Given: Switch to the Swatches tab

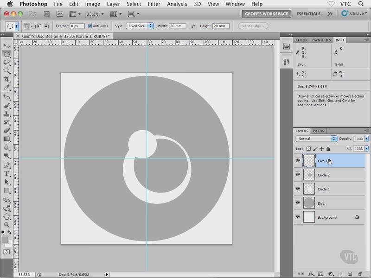Looking at the screenshot, I should [x=321, y=40].
